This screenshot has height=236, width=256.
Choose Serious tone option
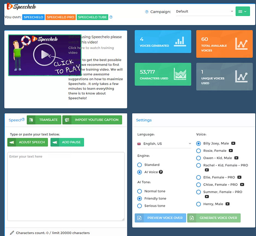[139, 206]
